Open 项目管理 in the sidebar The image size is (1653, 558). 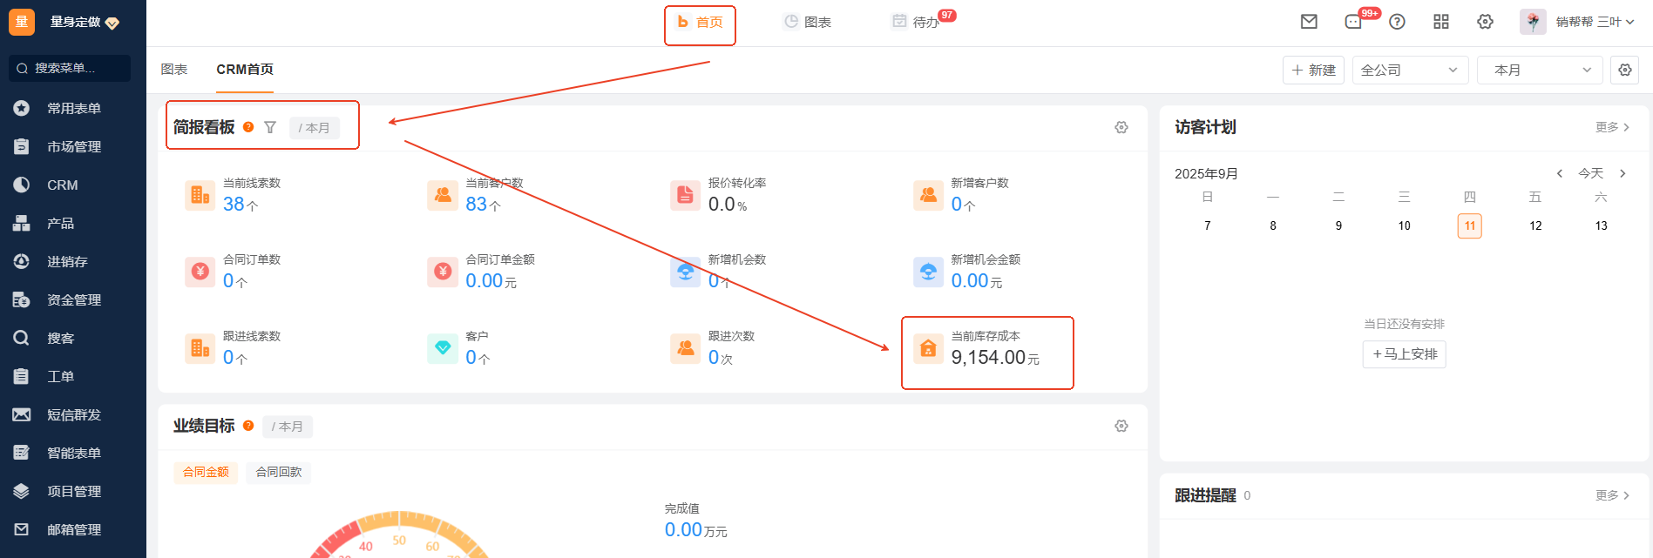pyautogui.click(x=73, y=491)
